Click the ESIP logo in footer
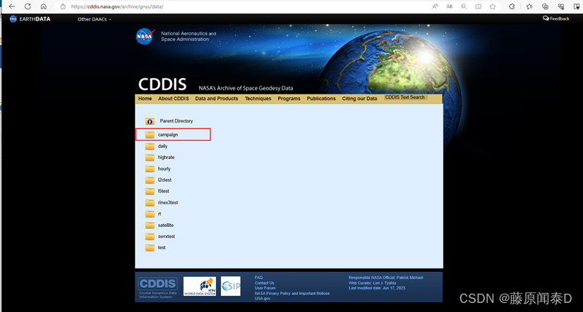The image size is (583, 312). point(231,286)
